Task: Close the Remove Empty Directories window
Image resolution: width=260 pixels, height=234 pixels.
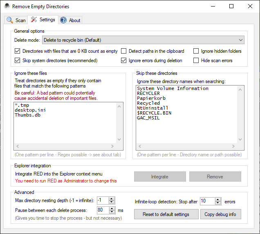Action: pyautogui.click(x=250, y=6)
